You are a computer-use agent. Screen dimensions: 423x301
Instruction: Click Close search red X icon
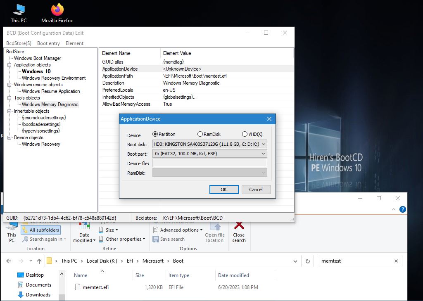coord(239,226)
